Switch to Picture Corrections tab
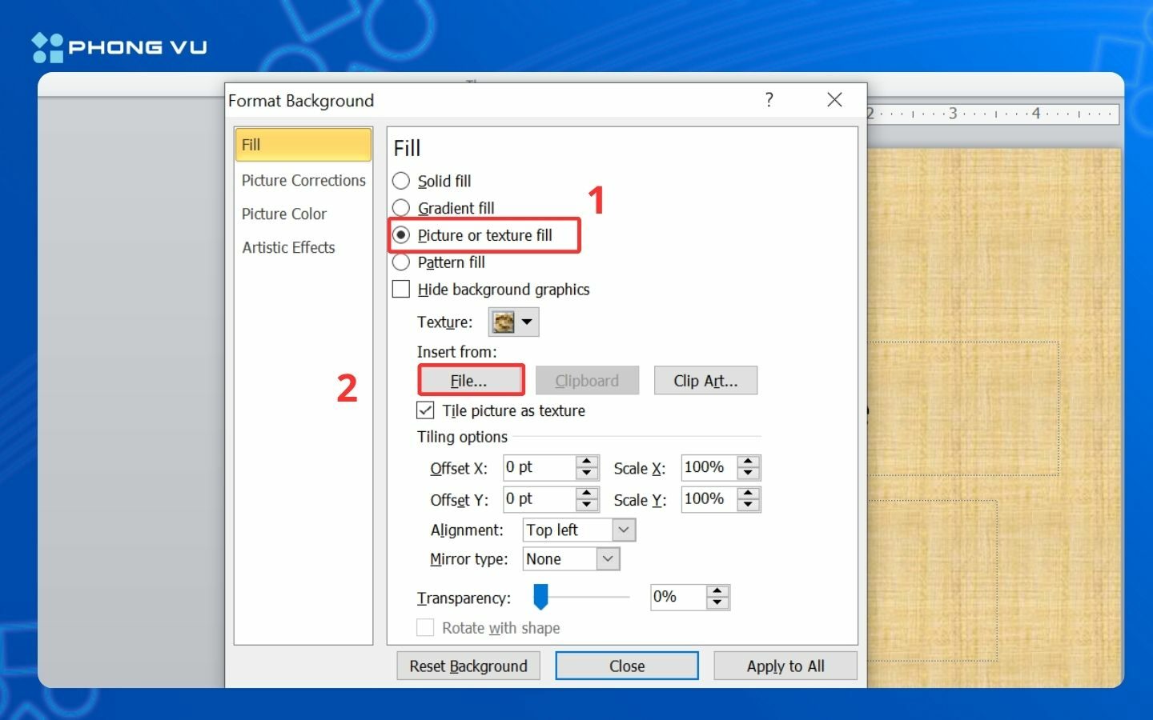This screenshot has height=720, width=1153. tap(303, 180)
